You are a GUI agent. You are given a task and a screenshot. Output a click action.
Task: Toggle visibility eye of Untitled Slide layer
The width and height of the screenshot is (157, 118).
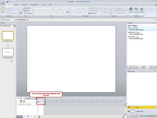[x=129, y=111]
